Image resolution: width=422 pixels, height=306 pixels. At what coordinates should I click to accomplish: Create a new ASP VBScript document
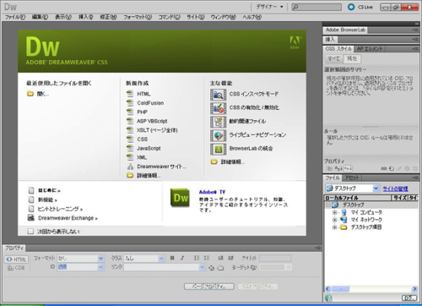coord(152,121)
